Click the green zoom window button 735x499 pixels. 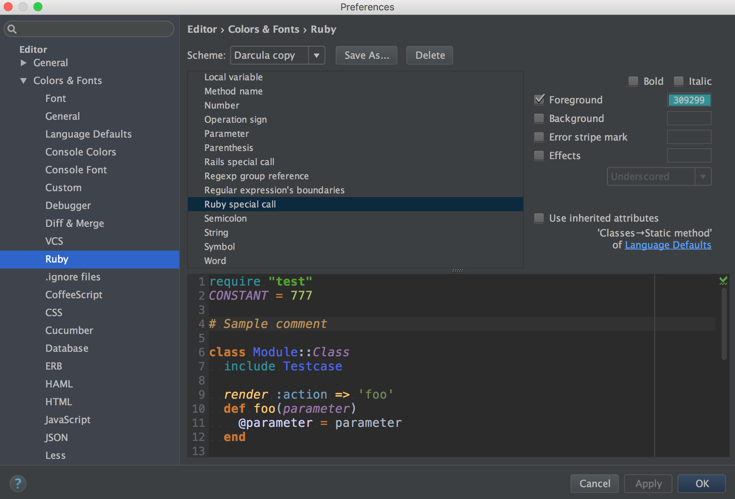coord(38,7)
